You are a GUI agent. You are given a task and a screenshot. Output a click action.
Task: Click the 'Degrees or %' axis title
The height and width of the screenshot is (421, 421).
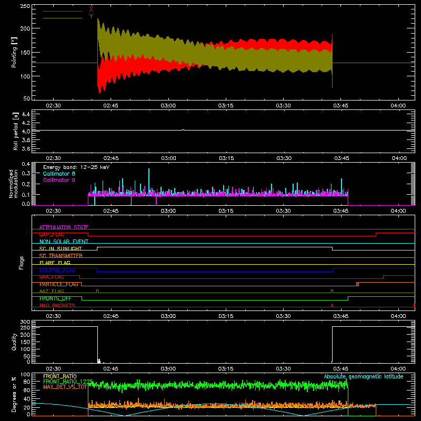click(x=14, y=394)
